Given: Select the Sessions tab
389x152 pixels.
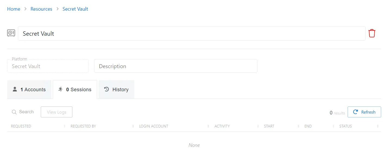Looking at the screenshot, I should click(75, 89).
